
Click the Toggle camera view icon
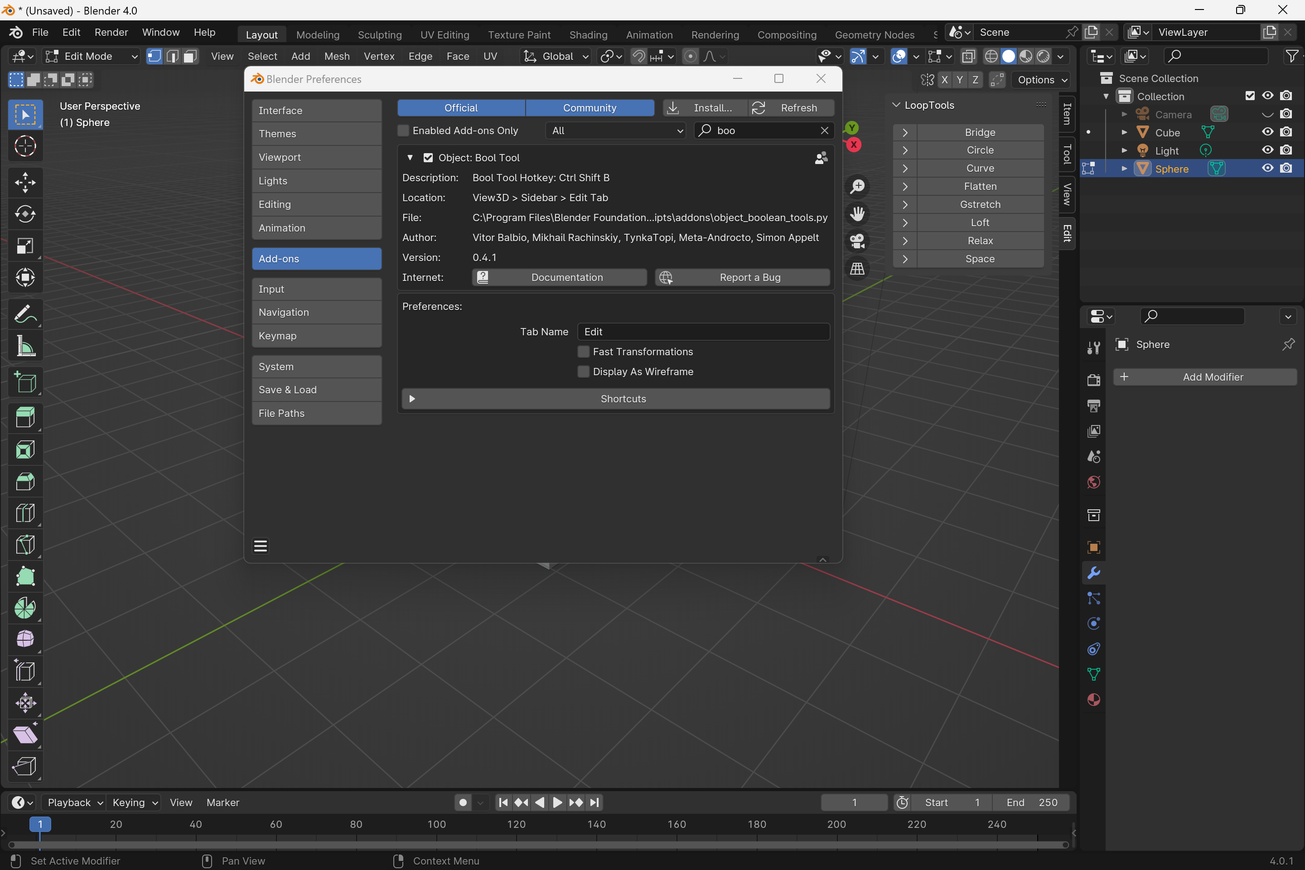857,242
